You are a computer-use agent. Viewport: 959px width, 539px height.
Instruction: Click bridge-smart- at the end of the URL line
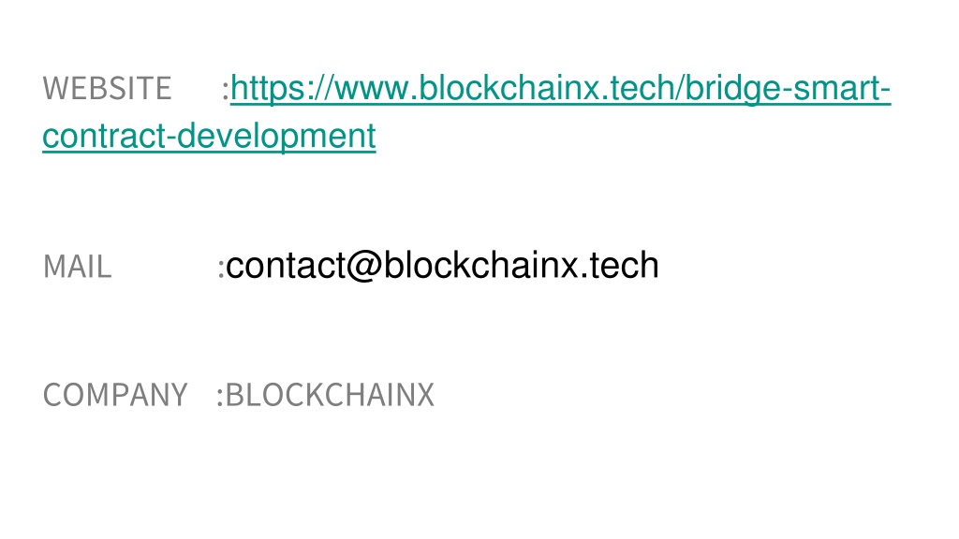788,89
